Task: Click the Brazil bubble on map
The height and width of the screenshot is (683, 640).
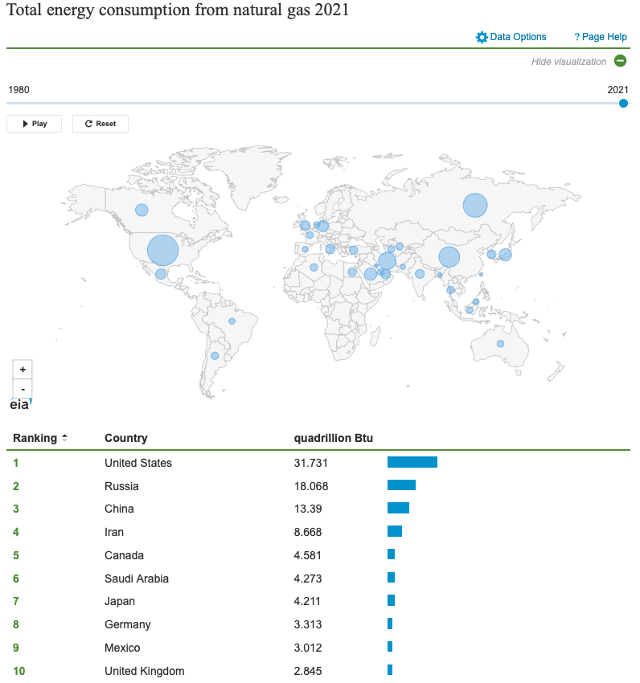Action: 232,321
